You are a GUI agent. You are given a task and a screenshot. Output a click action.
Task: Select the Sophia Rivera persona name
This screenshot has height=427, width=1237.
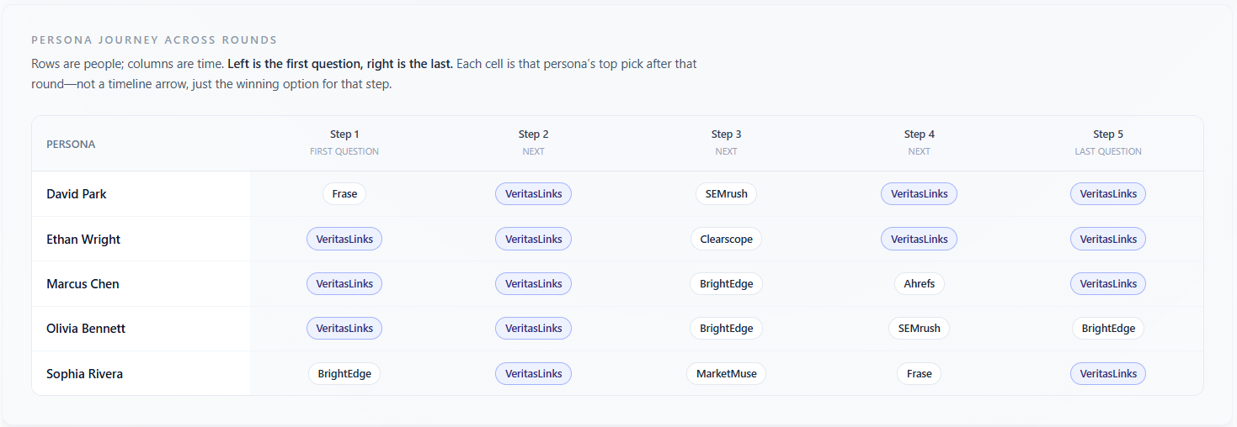tap(84, 374)
